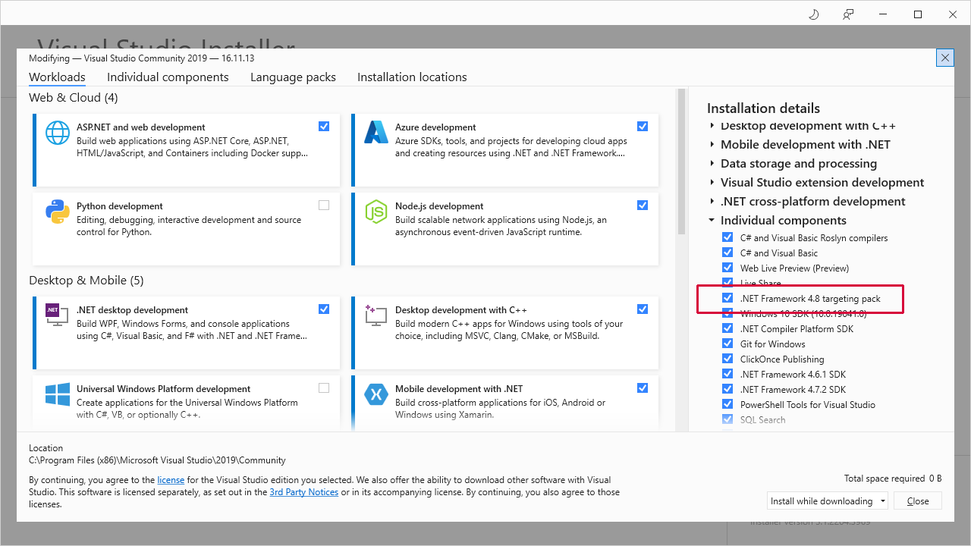Switch to the Individual components tab
971x546 pixels.
coord(168,77)
